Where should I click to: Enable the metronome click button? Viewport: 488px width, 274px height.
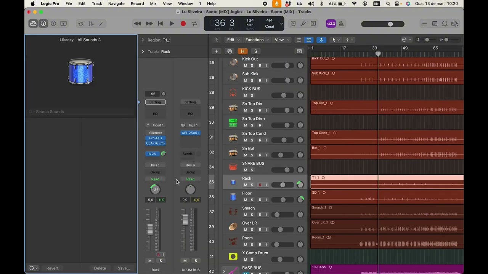(x=341, y=24)
